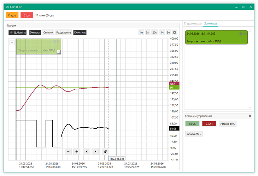Open gear settings of the green note card

241,34
